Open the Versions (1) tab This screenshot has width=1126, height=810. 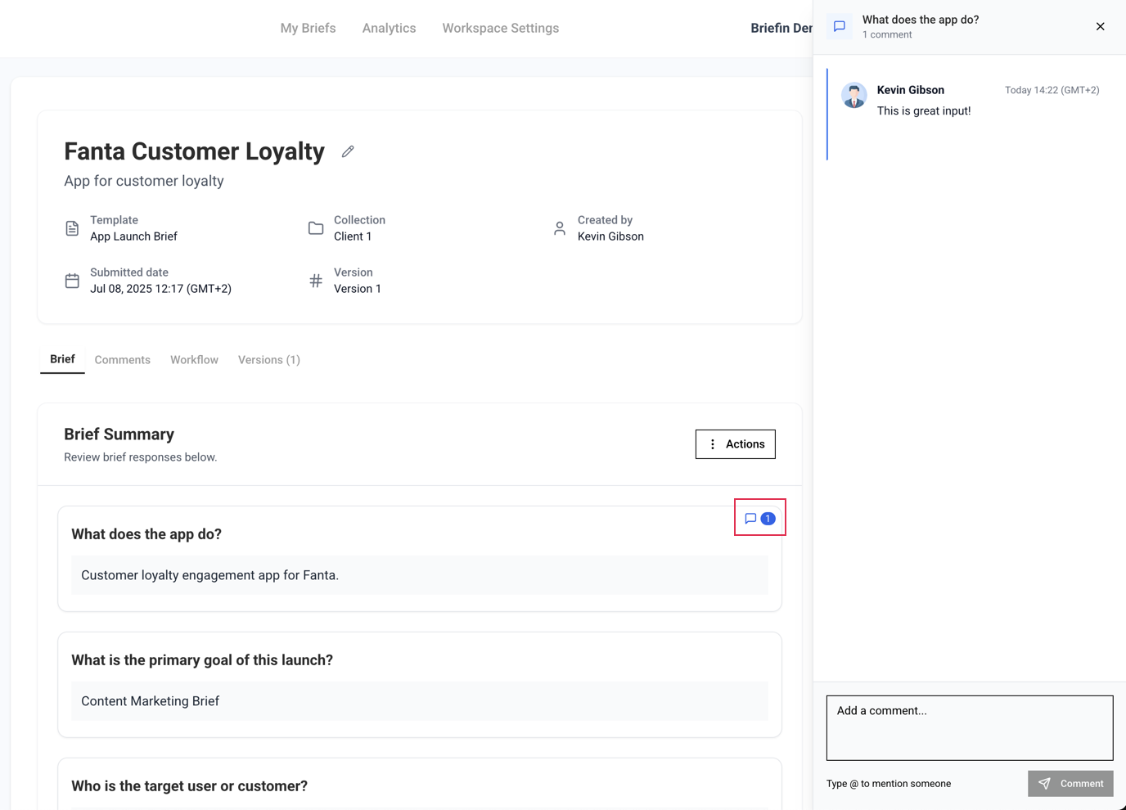(269, 360)
